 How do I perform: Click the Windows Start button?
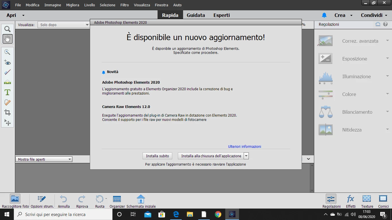point(7,214)
